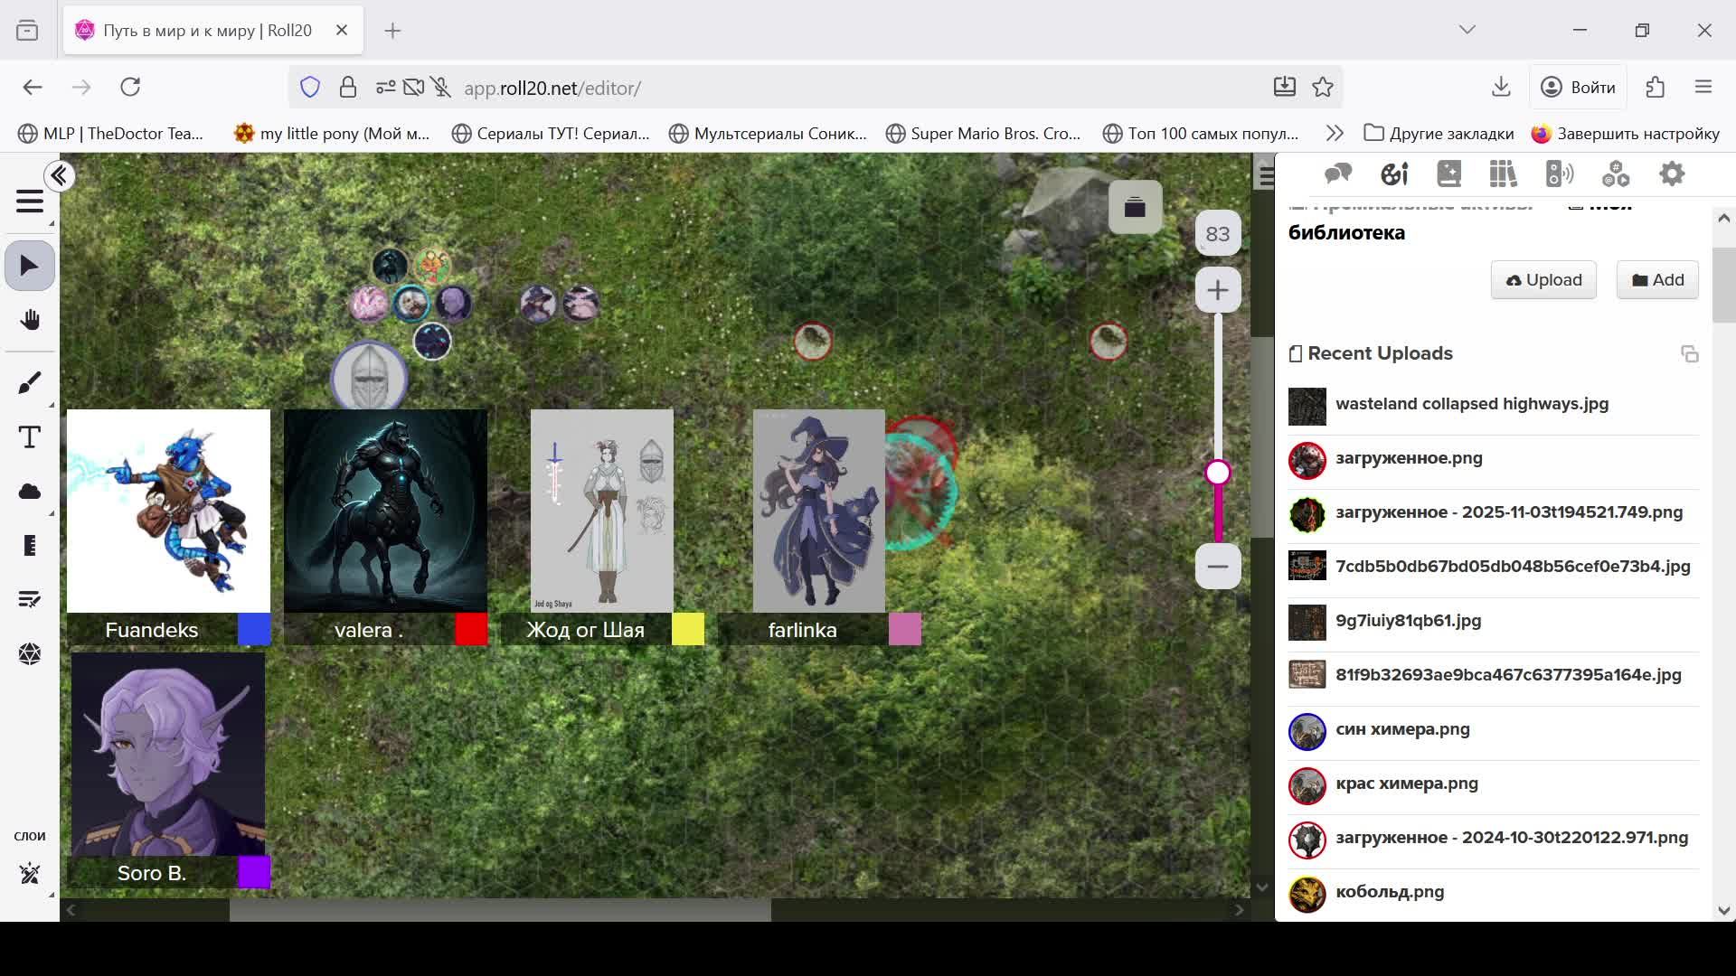Toggle Recent Uploads multi-select icon
1736x976 pixels.
(x=1689, y=354)
